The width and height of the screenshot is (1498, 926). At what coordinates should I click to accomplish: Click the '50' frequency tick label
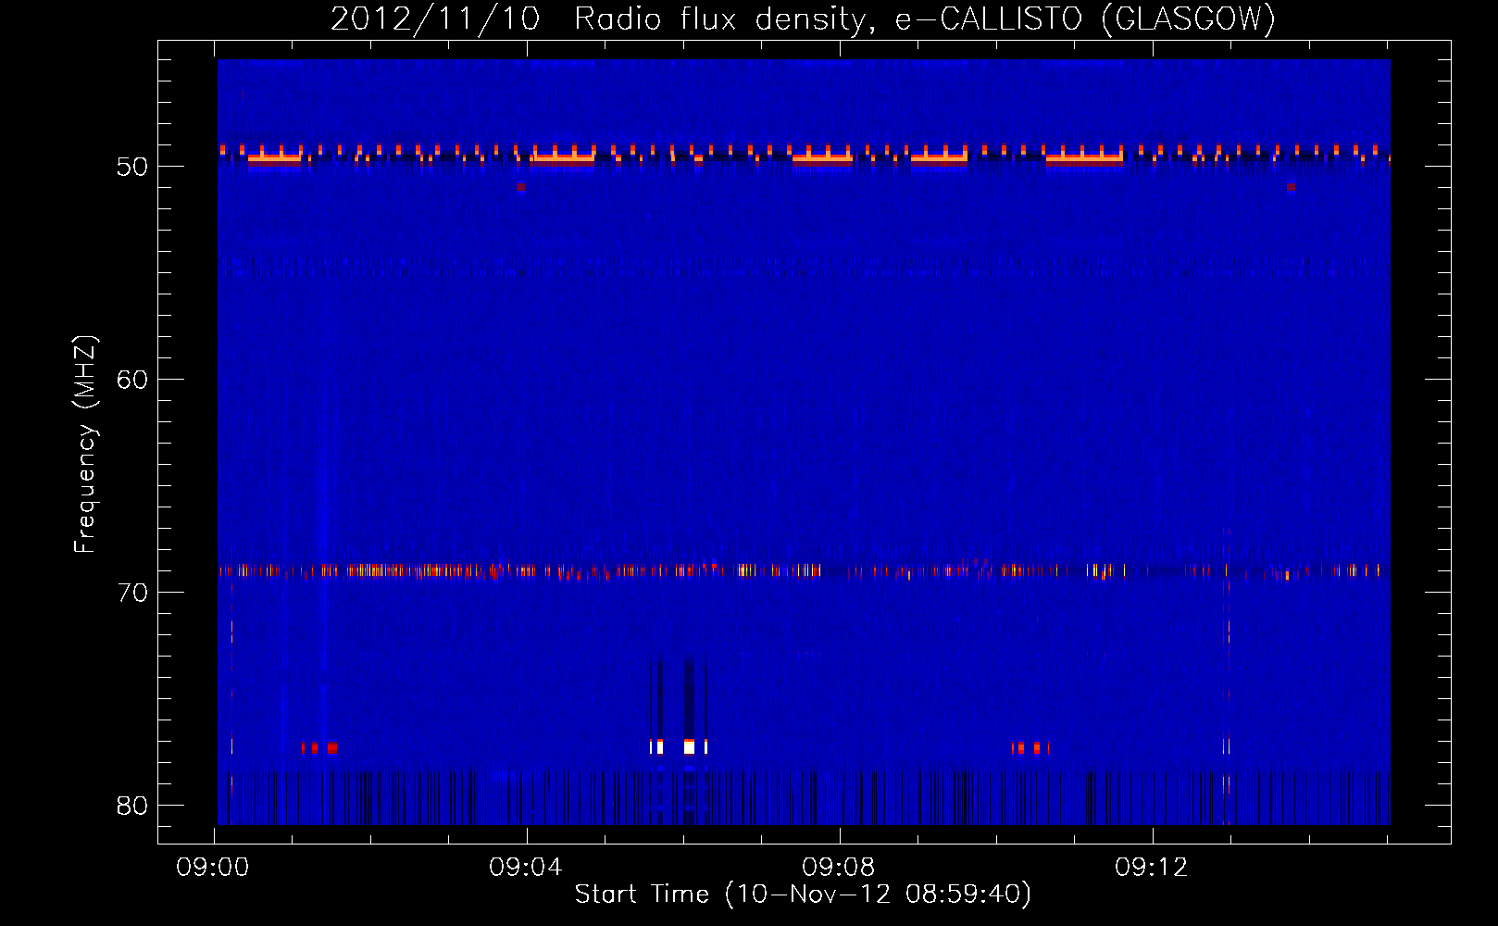(x=132, y=167)
